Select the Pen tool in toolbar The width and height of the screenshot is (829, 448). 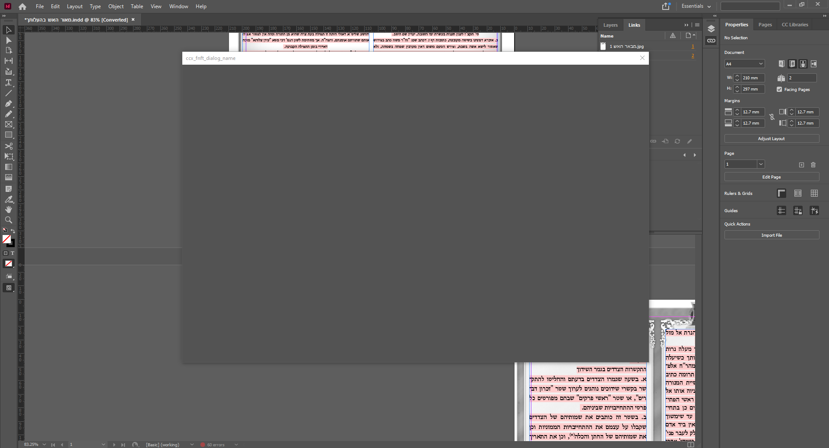[8, 103]
